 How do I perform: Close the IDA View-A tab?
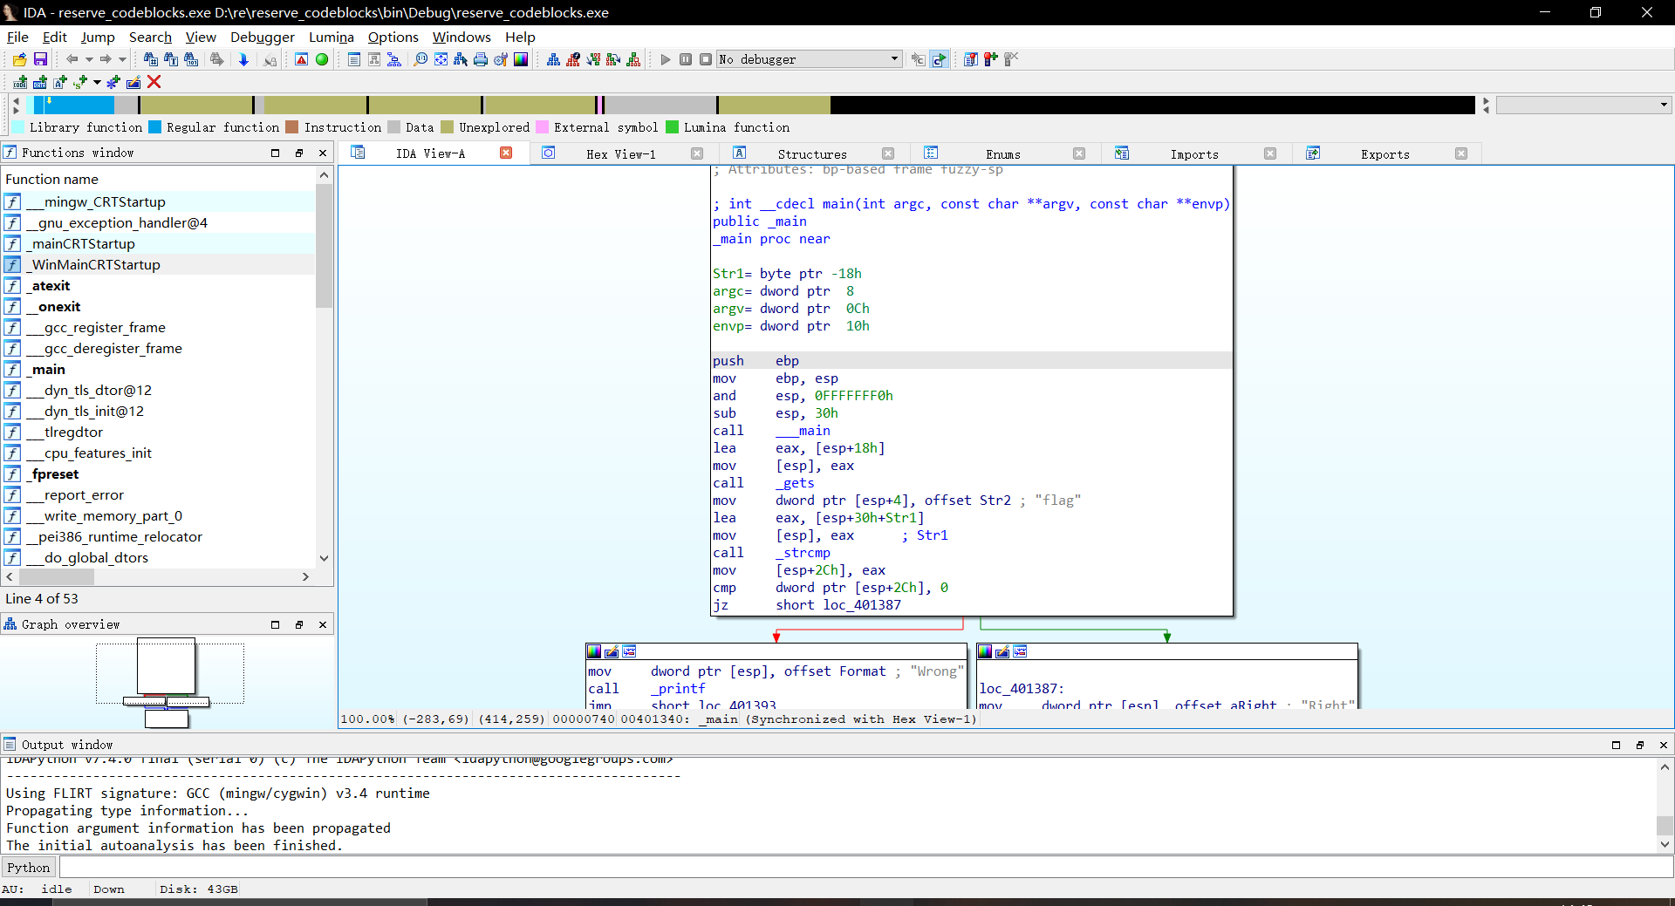click(506, 153)
